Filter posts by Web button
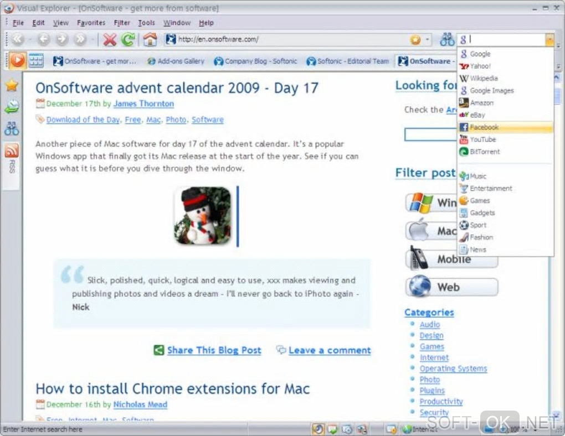This screenshot has width=565, height=436. pyautogui.click(x=452, y=287)
